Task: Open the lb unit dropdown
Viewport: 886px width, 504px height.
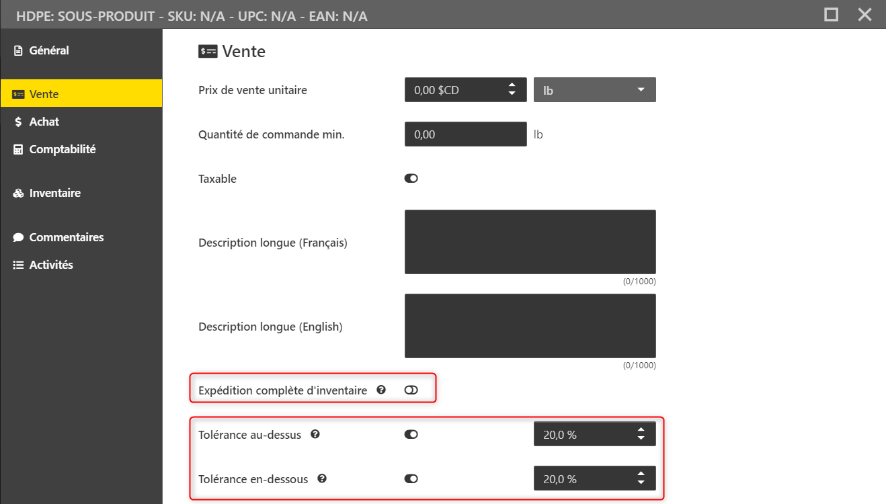Action: 594,90
